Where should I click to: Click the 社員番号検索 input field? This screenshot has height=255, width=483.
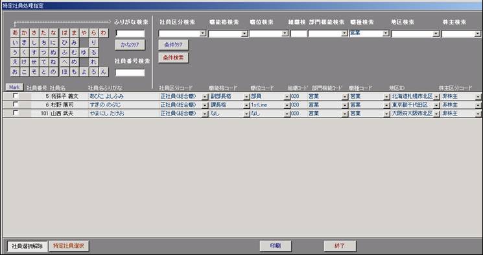pyautogui.click(x=130, y=73)
